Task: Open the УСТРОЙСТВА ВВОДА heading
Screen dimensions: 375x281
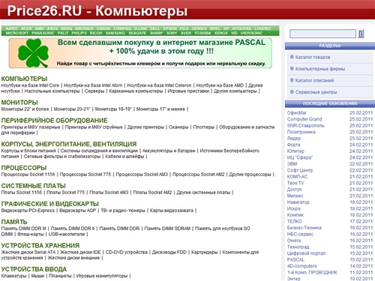Action: pos(34,269)
